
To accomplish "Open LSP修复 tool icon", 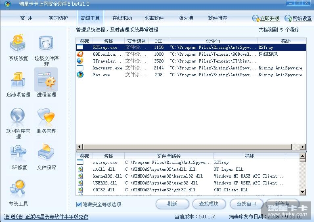I will pos(18,152).
